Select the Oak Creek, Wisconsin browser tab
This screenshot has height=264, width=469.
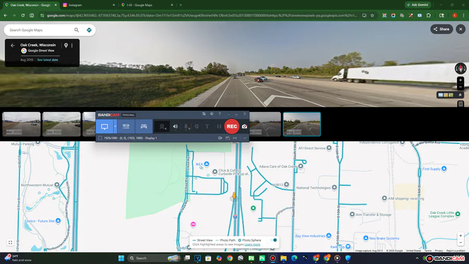(30, 5)
